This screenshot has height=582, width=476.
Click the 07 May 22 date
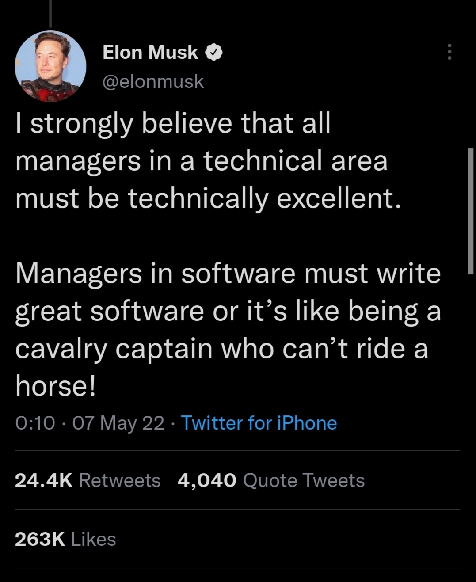[x=118, y=423]
